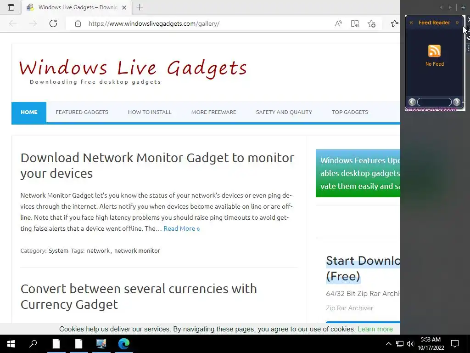
Task: Open the network monitor tag
Action: coord(137,251)
